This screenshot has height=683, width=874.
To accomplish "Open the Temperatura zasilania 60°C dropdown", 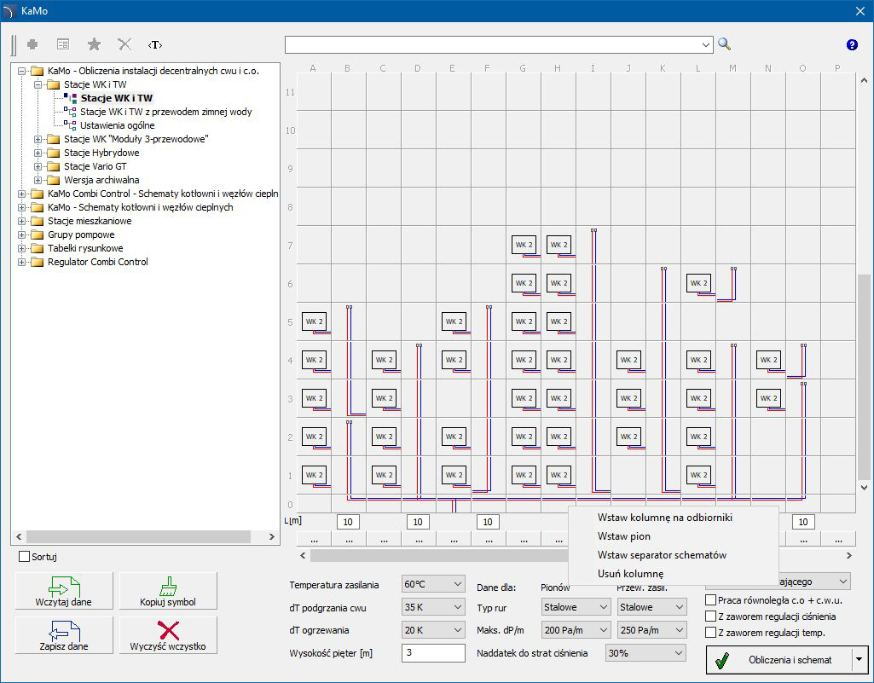I will pyautogui.click(x=432, y=584).
